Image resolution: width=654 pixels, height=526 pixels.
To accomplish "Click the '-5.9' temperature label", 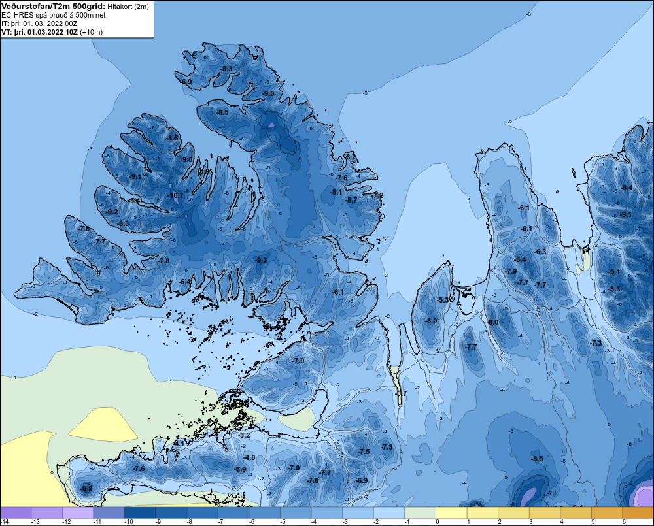I will tap(204, 171).
